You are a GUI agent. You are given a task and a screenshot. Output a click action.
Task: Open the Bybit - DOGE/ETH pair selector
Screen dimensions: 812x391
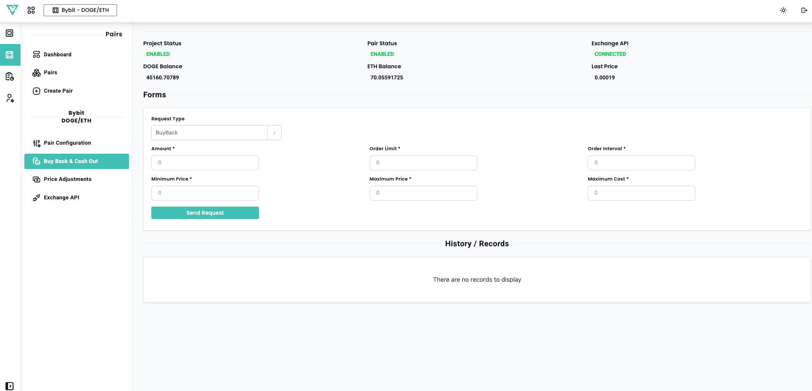point(80,10)
